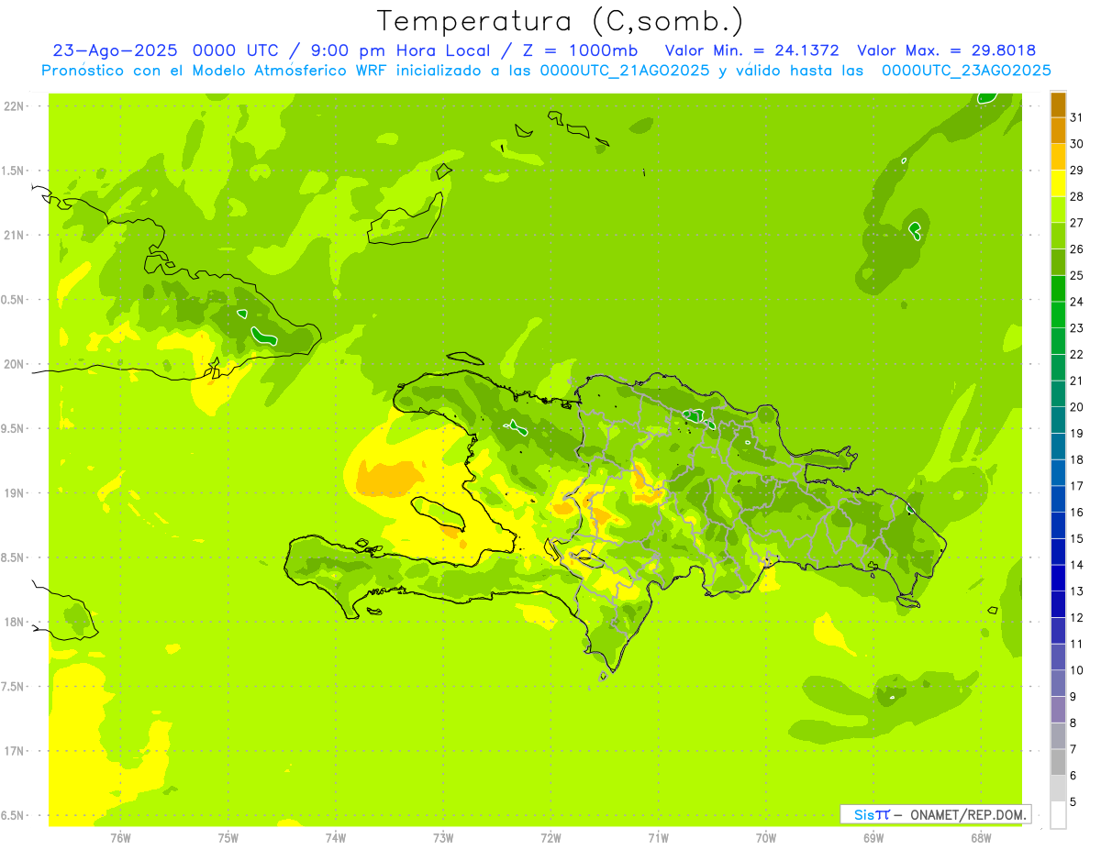Click the '9.5N' latitude label

14,428
